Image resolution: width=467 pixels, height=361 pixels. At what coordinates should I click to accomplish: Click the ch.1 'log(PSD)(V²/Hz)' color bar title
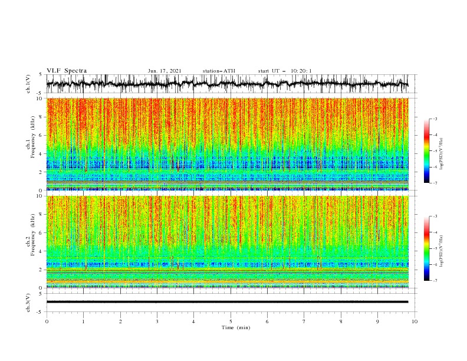pyautogui.click(x=442, y=154)
